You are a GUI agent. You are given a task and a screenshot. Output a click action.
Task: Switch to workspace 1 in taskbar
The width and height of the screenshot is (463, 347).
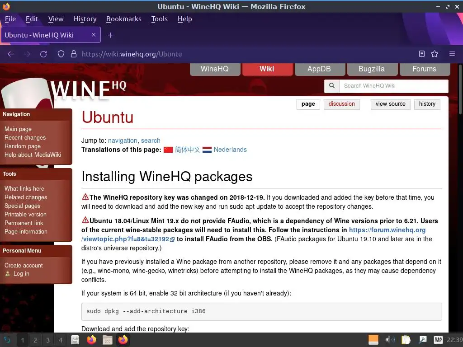23,340
